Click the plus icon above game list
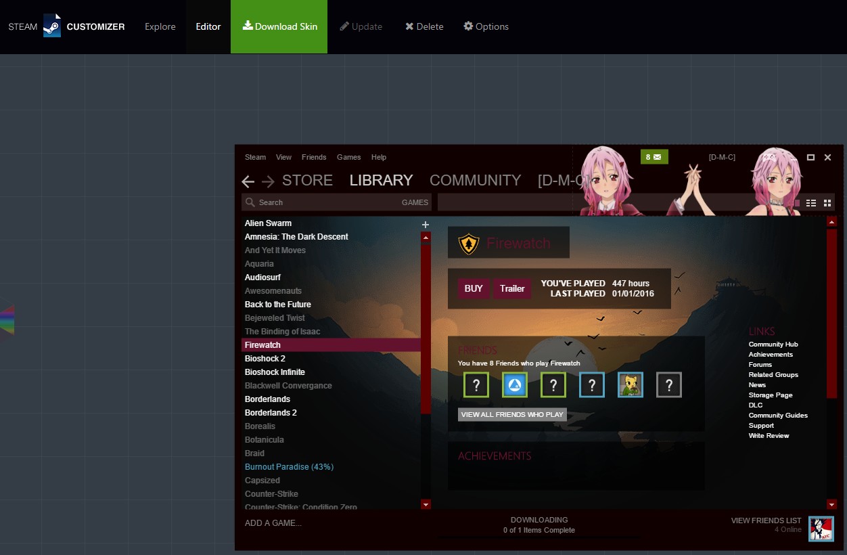The height and width of the screenshot is (555, 847). tap(426, 224)
